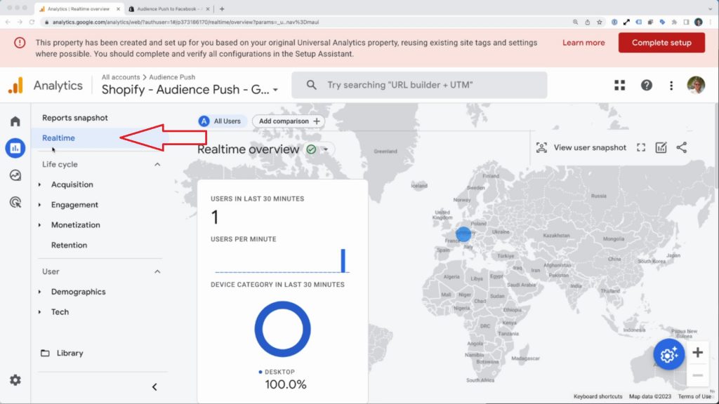This screenshot has height=404, width=719.
Task: Select the All Users chip
Action: click(x=223, y=121)
